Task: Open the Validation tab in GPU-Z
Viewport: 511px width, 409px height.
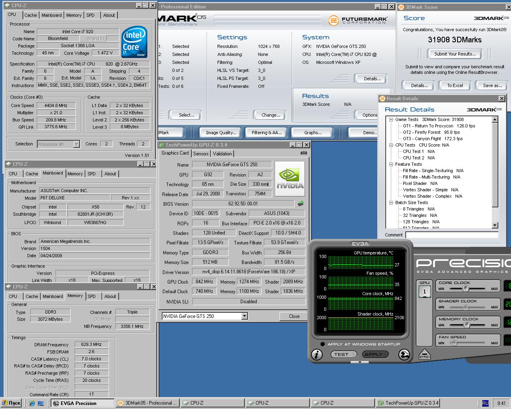Action: click(x=222, y=154)
